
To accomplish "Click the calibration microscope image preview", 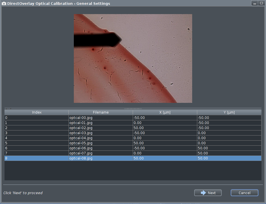I will point(133,58).
